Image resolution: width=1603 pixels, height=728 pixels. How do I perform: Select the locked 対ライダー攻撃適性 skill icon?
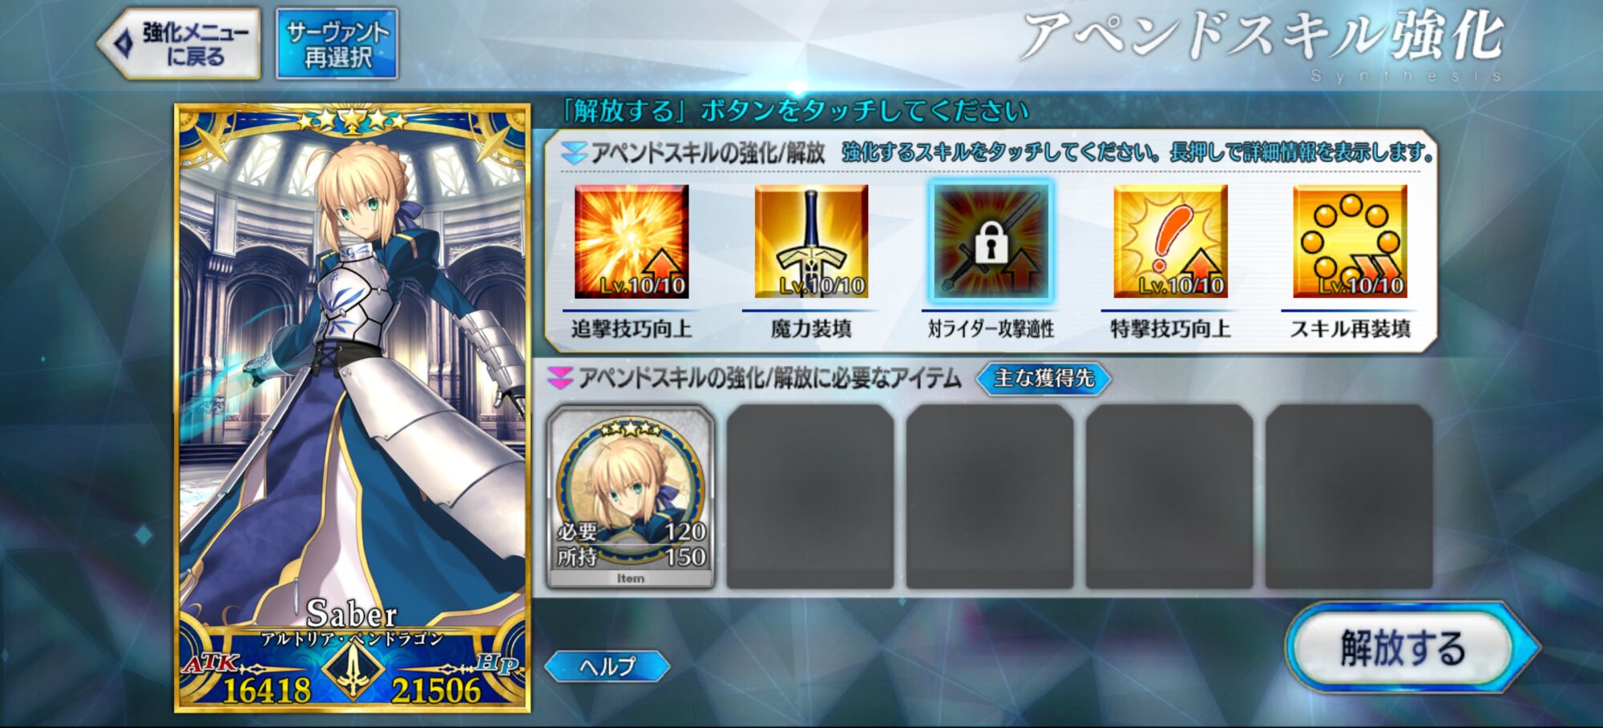click(991, 241)
